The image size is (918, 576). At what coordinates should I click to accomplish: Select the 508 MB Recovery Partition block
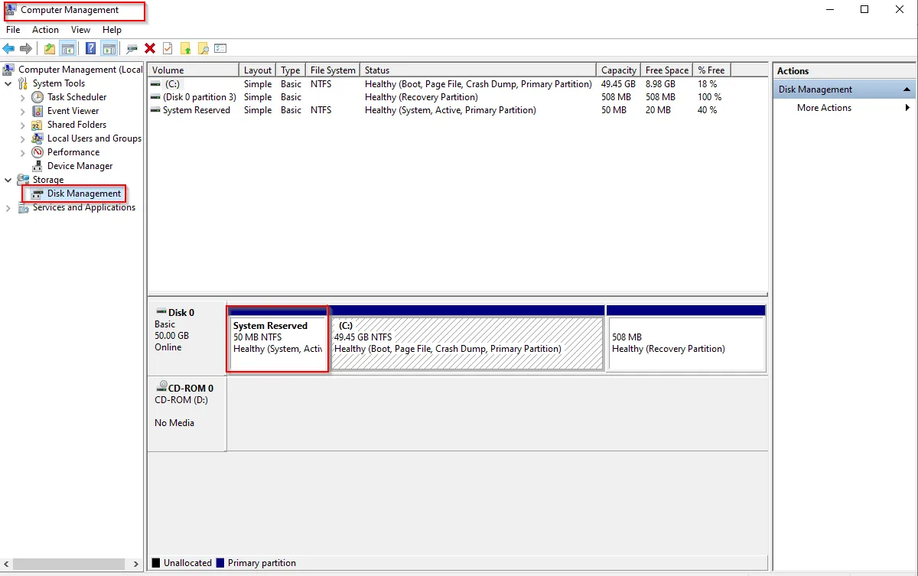(686, 343)
